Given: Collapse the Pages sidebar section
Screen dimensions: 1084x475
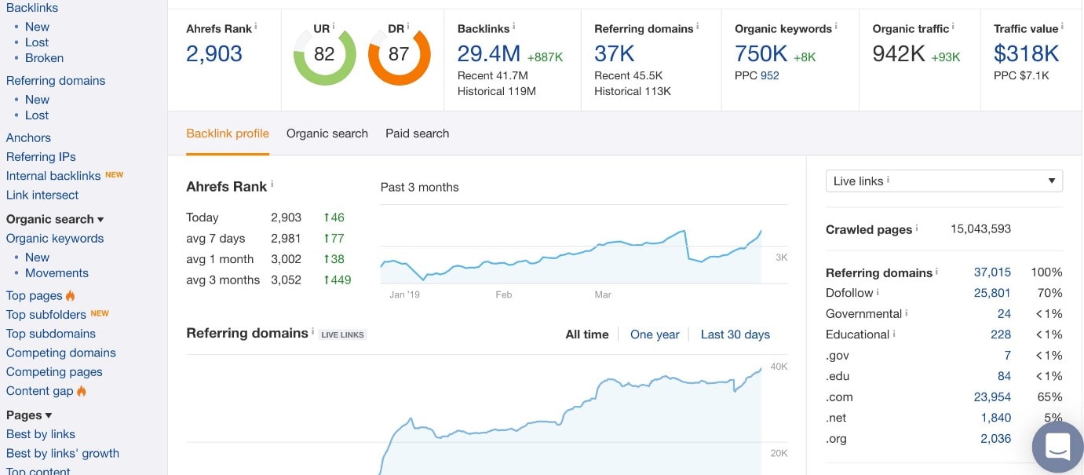Looking at the screenshot, I should 49,415.
